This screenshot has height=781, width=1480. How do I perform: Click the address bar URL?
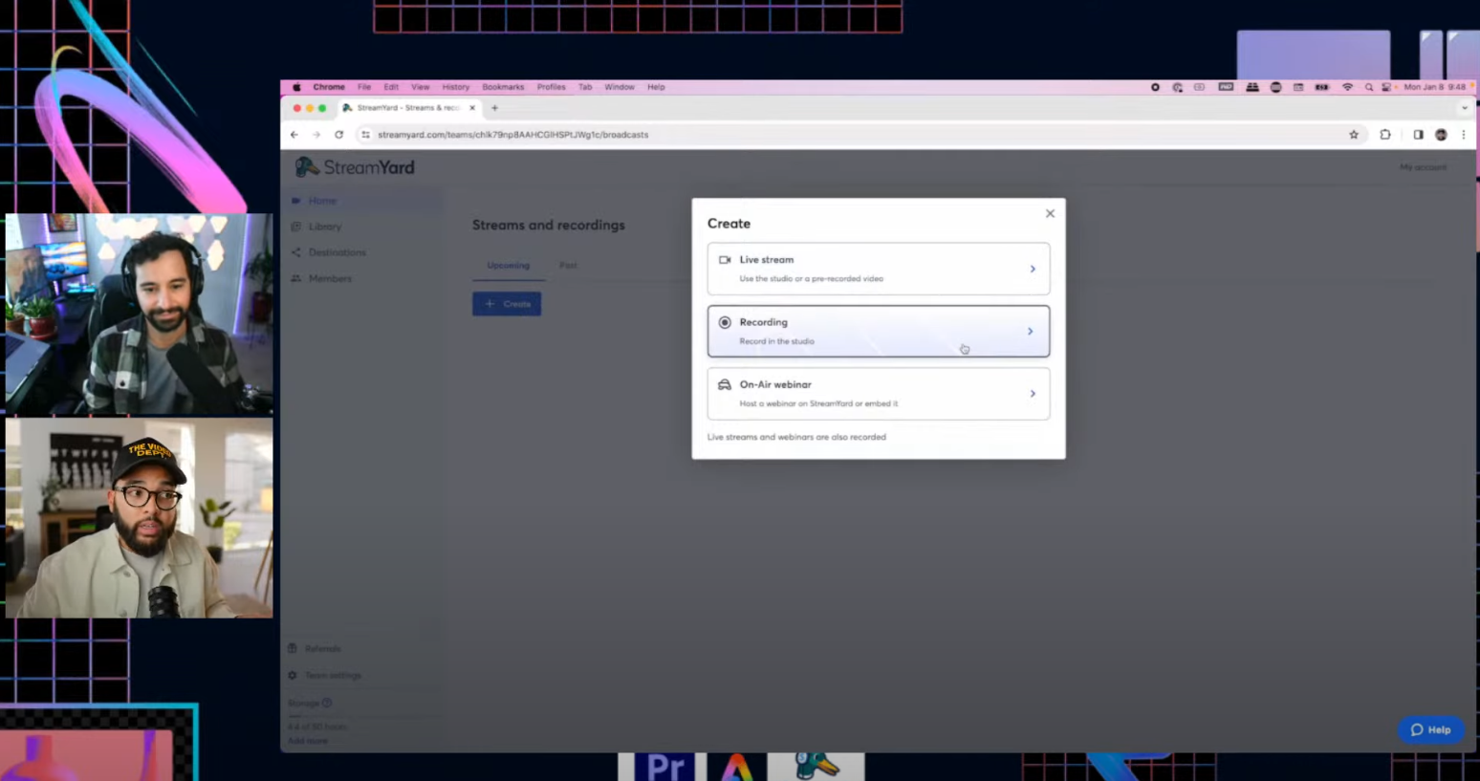[x=512, y=135]
